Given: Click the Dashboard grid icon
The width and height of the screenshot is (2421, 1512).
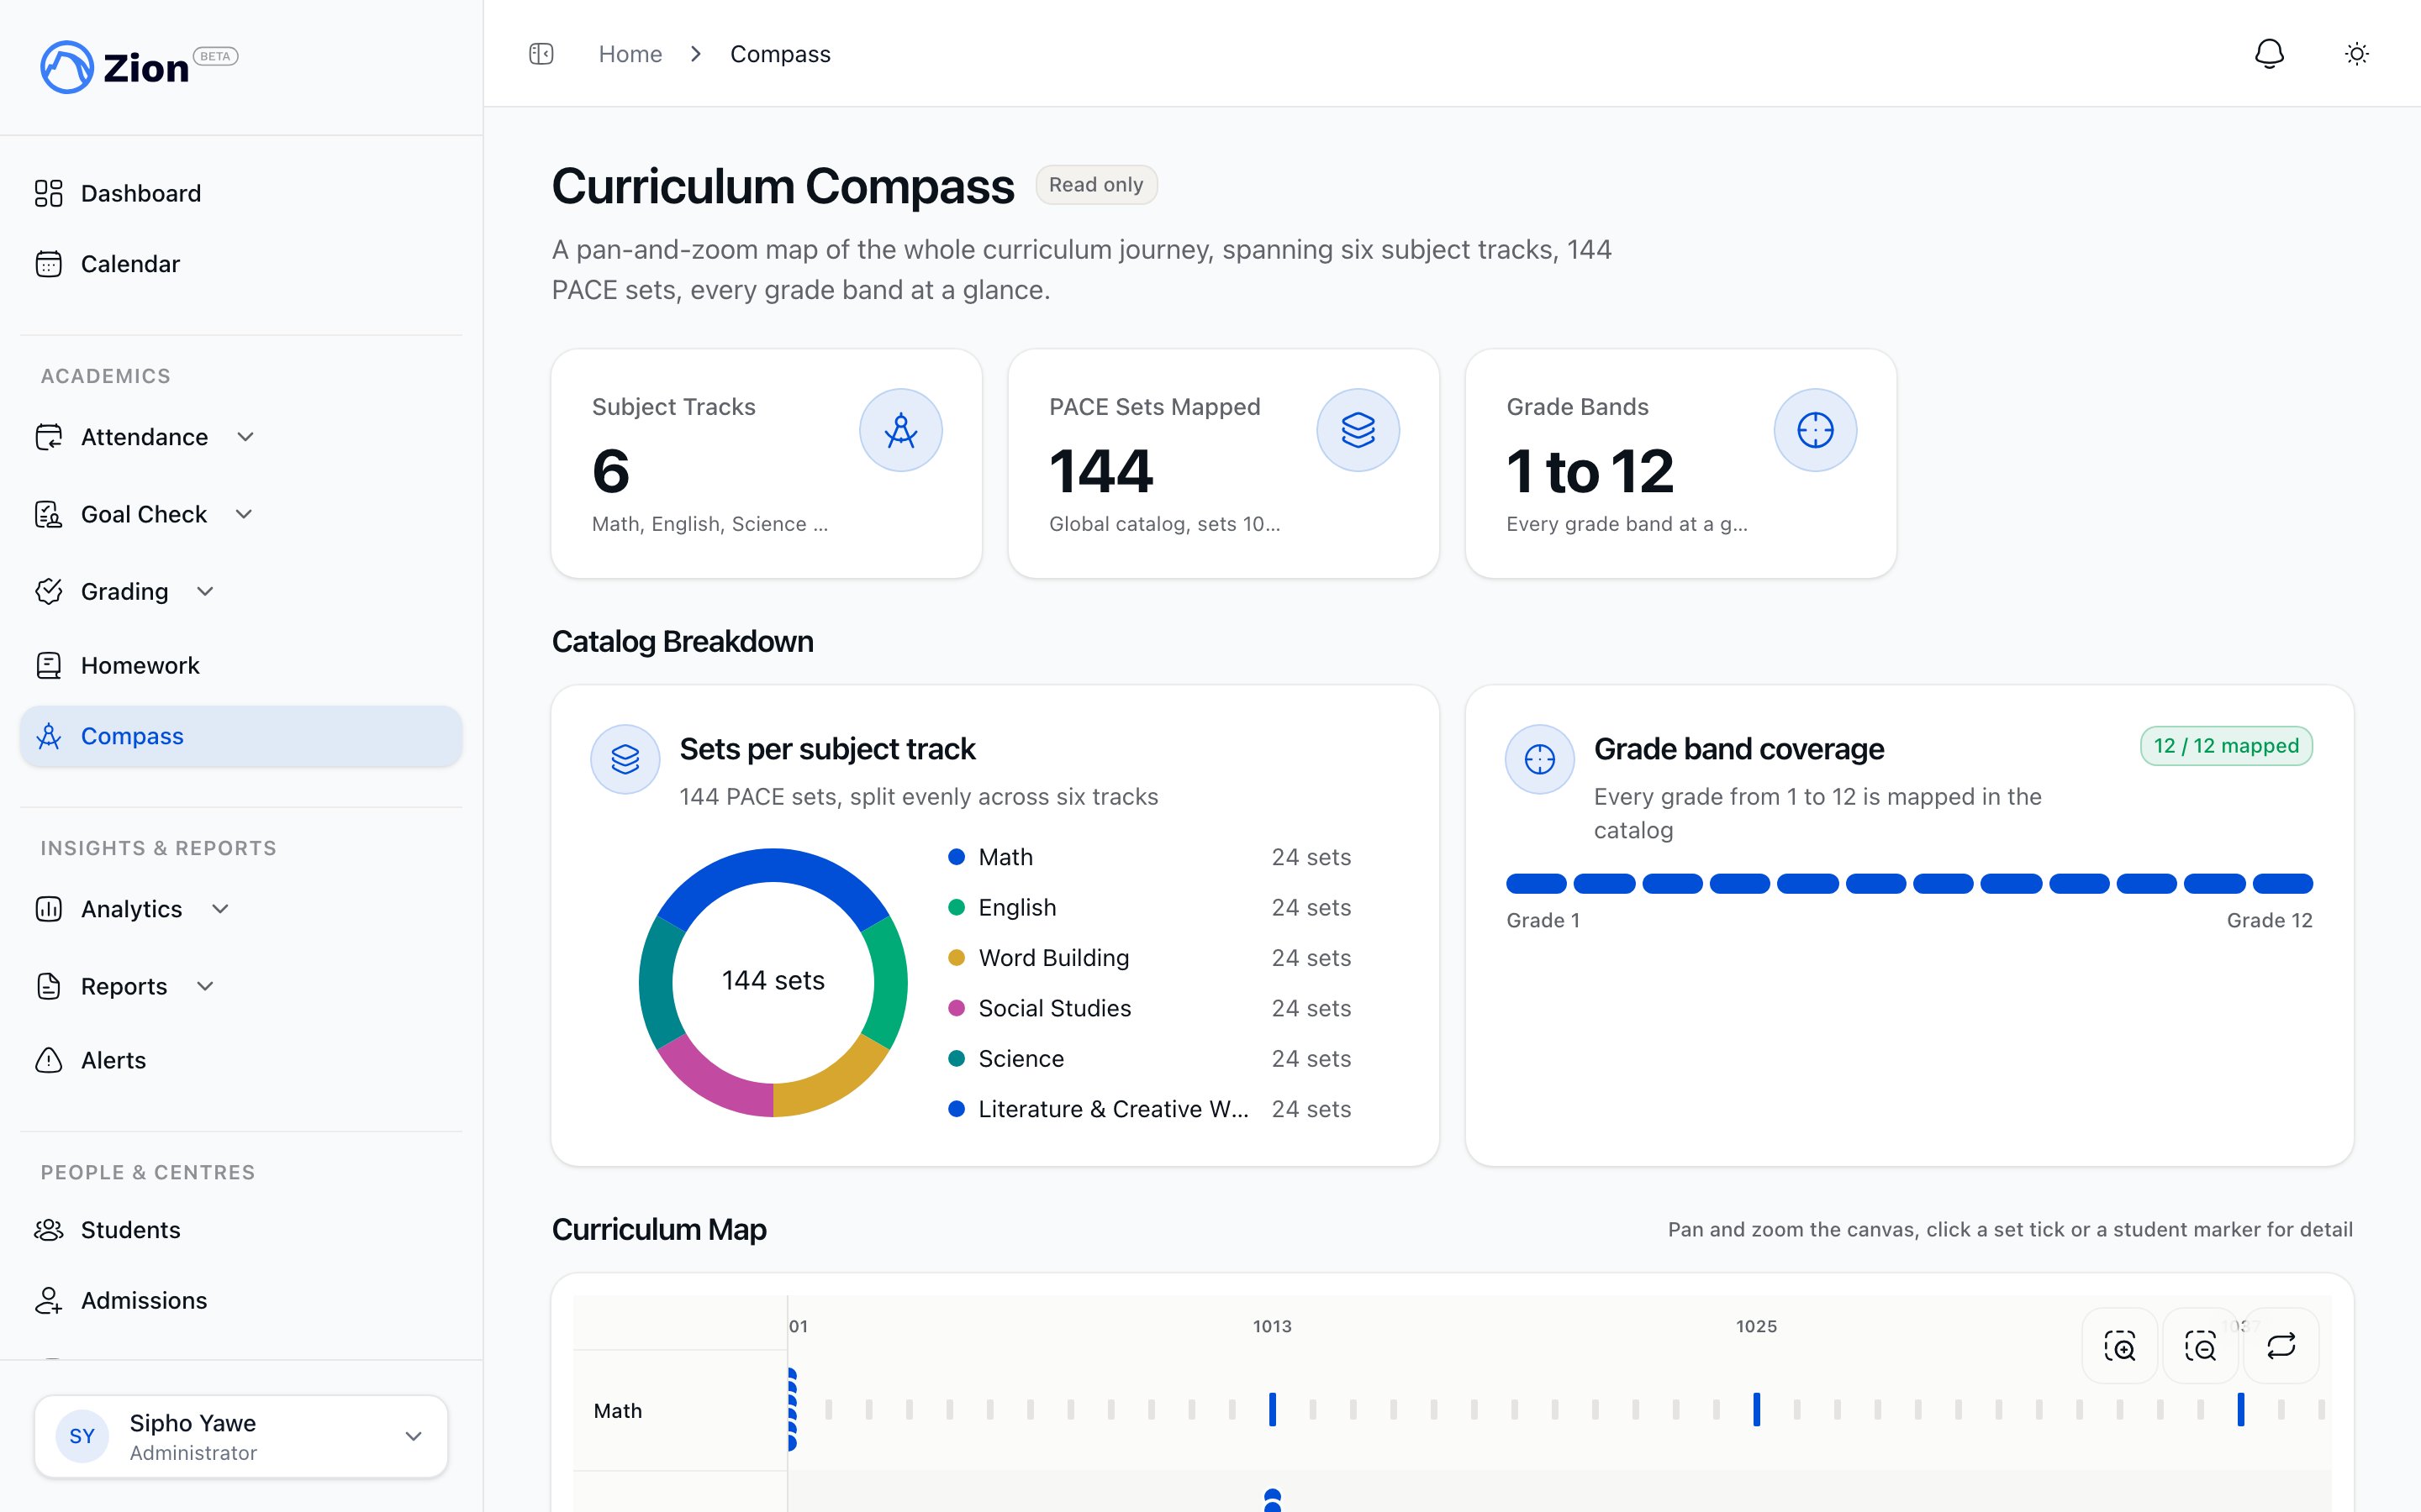Looking at the screenshot, I should pyautogui.click(x=48, y=193).
